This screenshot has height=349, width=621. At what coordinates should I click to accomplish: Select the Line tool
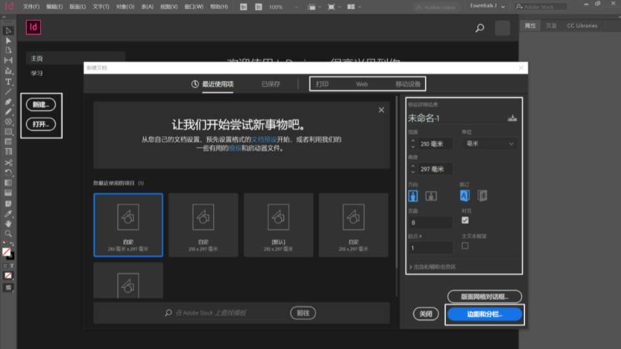tap(8, 91)
